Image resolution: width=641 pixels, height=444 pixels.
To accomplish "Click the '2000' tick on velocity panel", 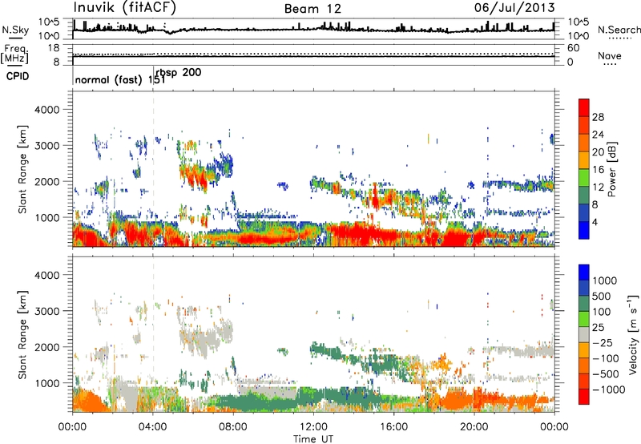I will point(46,347).
